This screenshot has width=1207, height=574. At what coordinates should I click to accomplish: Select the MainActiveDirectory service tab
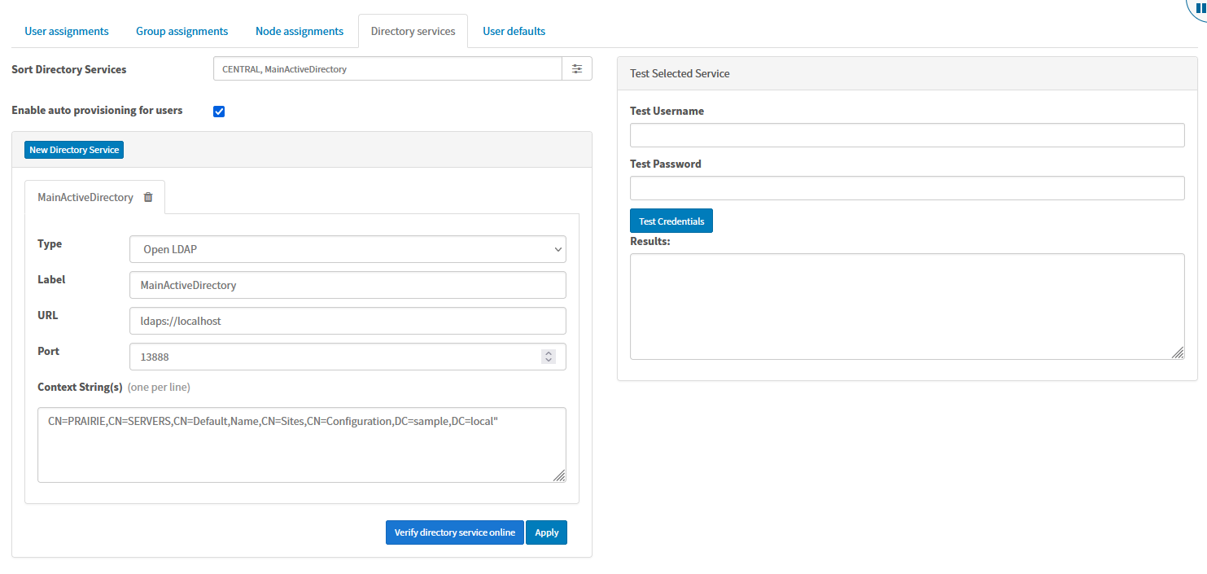pyautogui.click(x=85, y=196)
